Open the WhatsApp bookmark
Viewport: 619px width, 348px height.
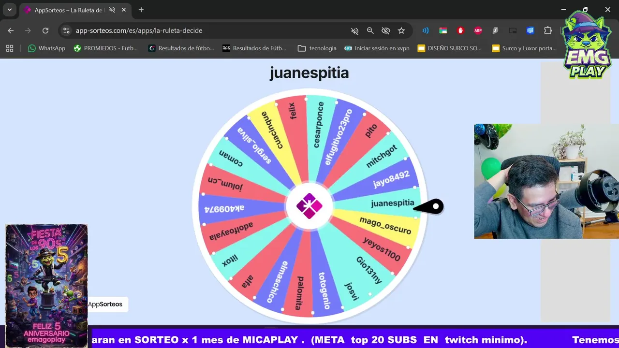point(46,48)
